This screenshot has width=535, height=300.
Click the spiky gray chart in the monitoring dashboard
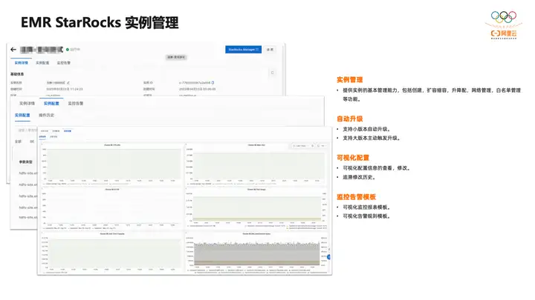click(256, 253)
